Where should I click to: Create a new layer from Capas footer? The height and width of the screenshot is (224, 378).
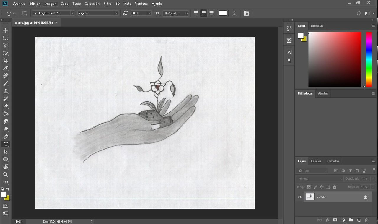tap(359, 220)
